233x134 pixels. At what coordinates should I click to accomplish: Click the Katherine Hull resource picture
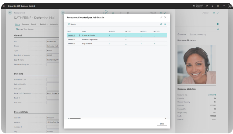[x=197, y=65]
